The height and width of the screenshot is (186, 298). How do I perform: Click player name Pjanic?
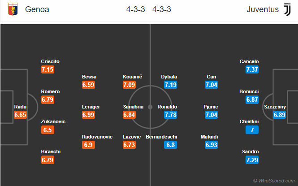point(212,107)
